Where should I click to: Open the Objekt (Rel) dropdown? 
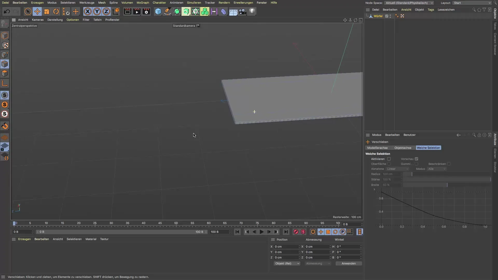point(287,263)
